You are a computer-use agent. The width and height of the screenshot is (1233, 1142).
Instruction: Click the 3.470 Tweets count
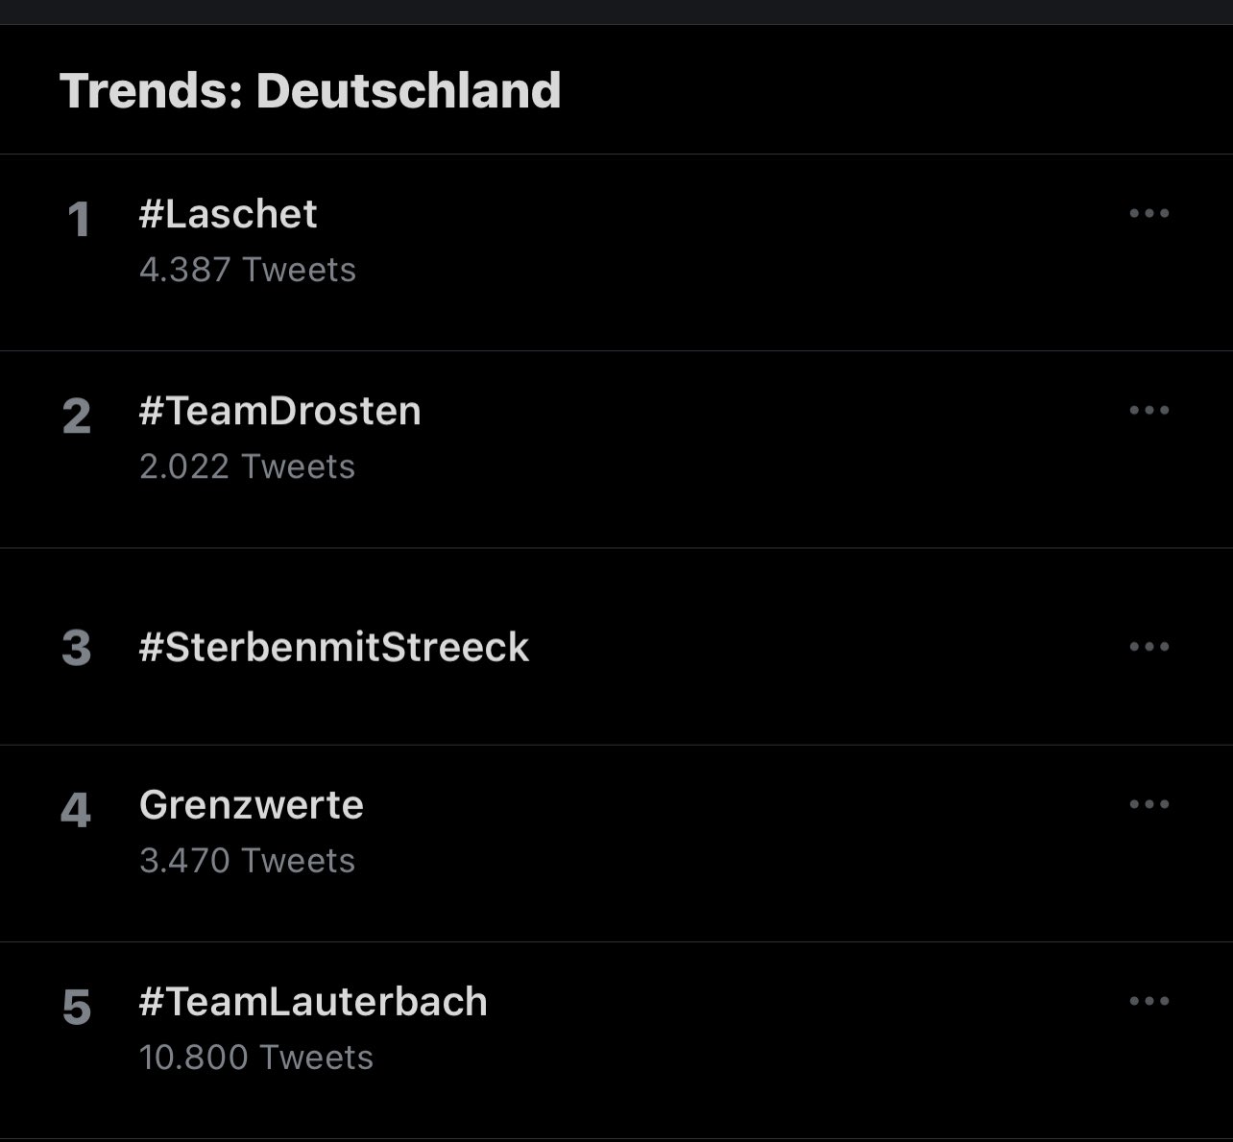(x=247, y=861)
